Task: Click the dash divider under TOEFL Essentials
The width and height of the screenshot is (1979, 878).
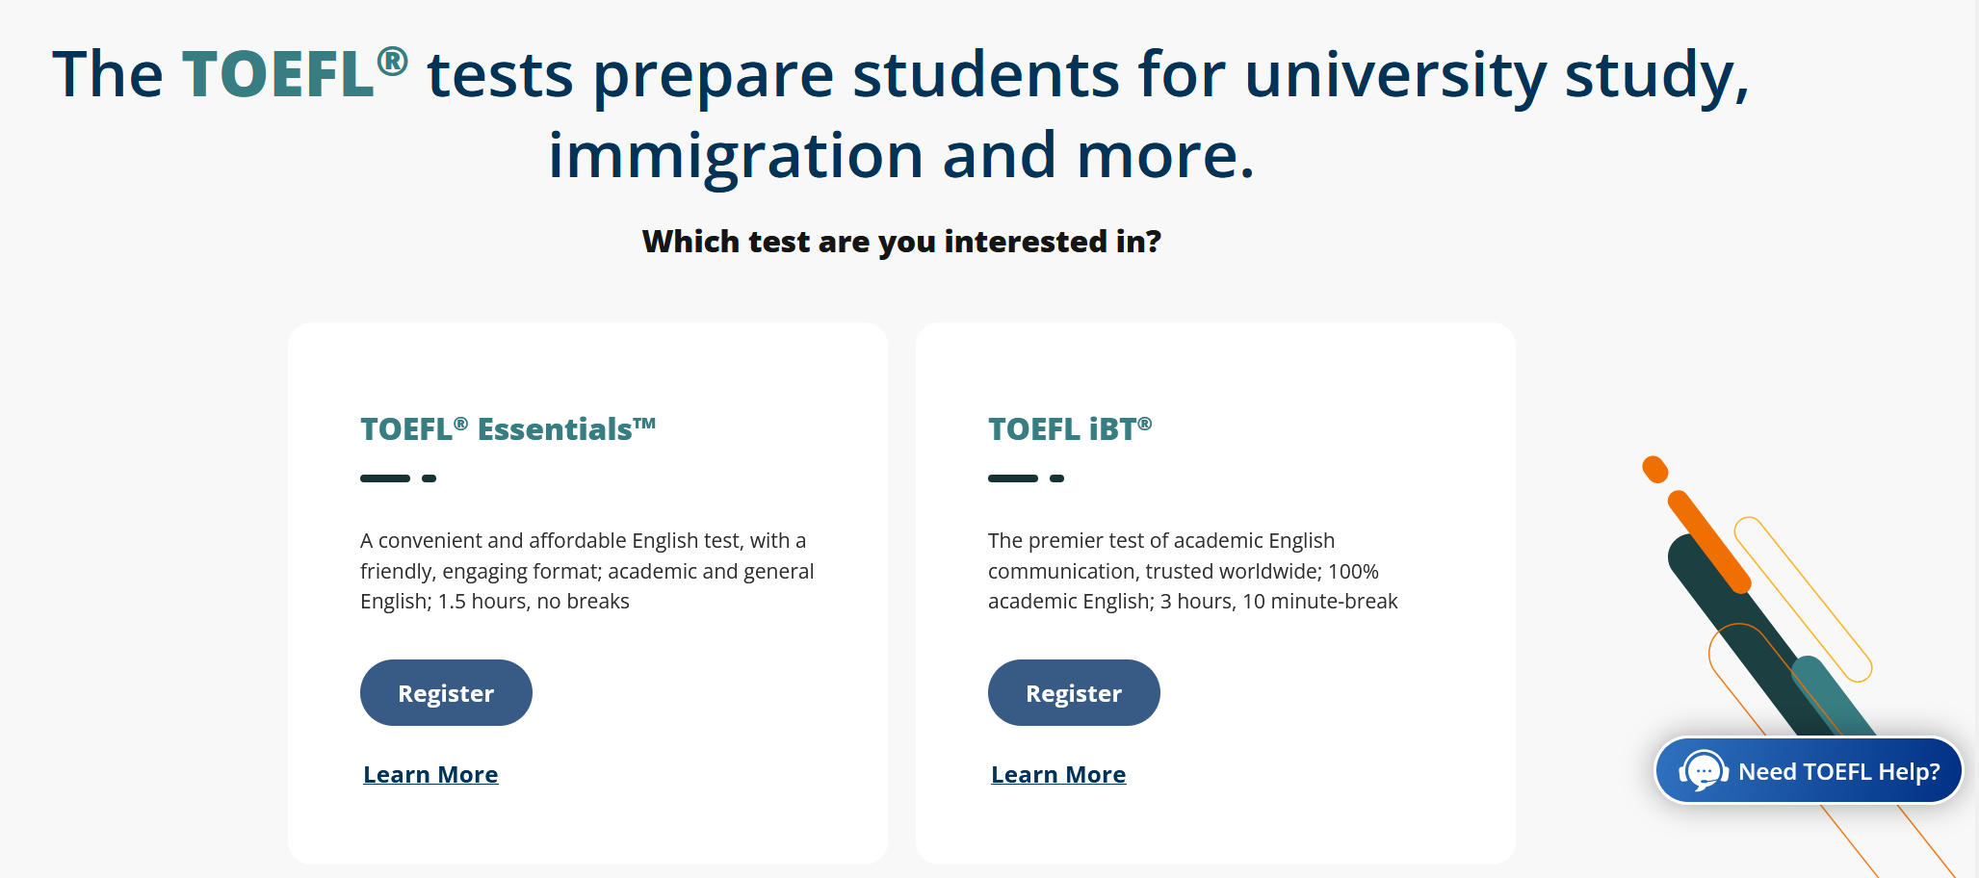Action: (x=398, y=478)
